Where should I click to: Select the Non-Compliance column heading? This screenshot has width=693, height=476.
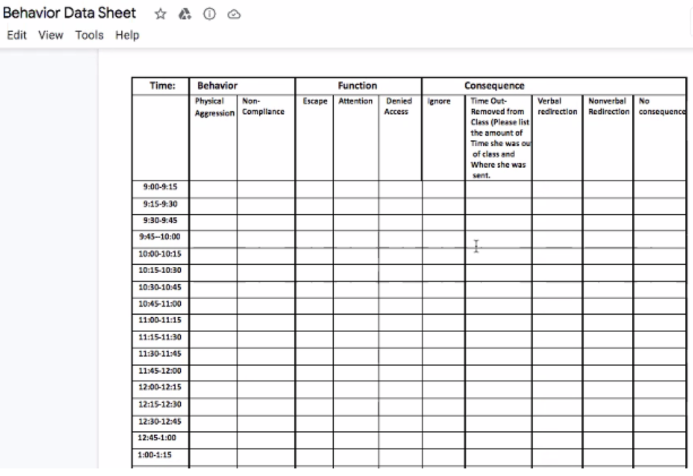[x=263, y=106]
